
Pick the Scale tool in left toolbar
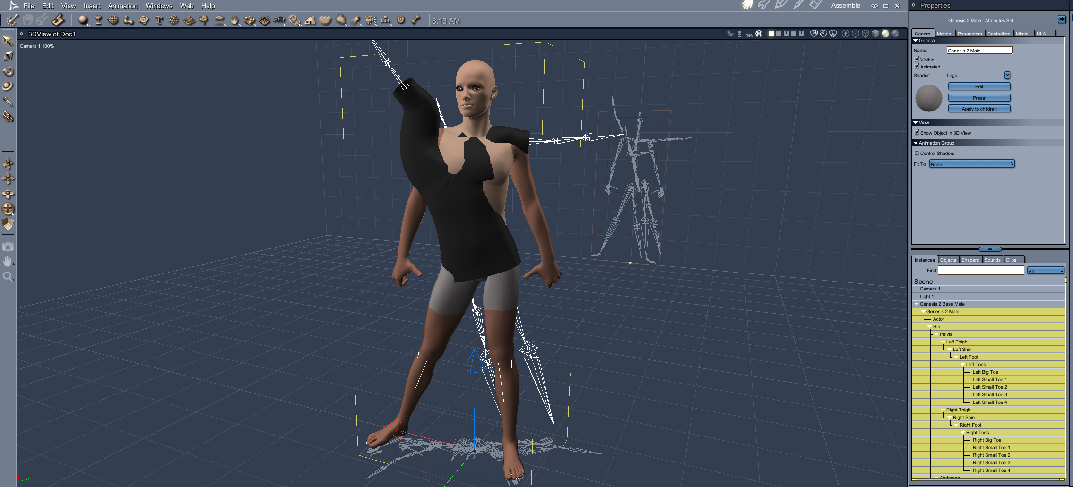tap(8, 56)
